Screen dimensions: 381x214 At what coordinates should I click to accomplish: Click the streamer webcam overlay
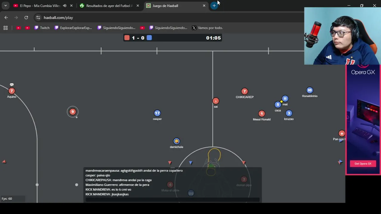coord(343,36)
